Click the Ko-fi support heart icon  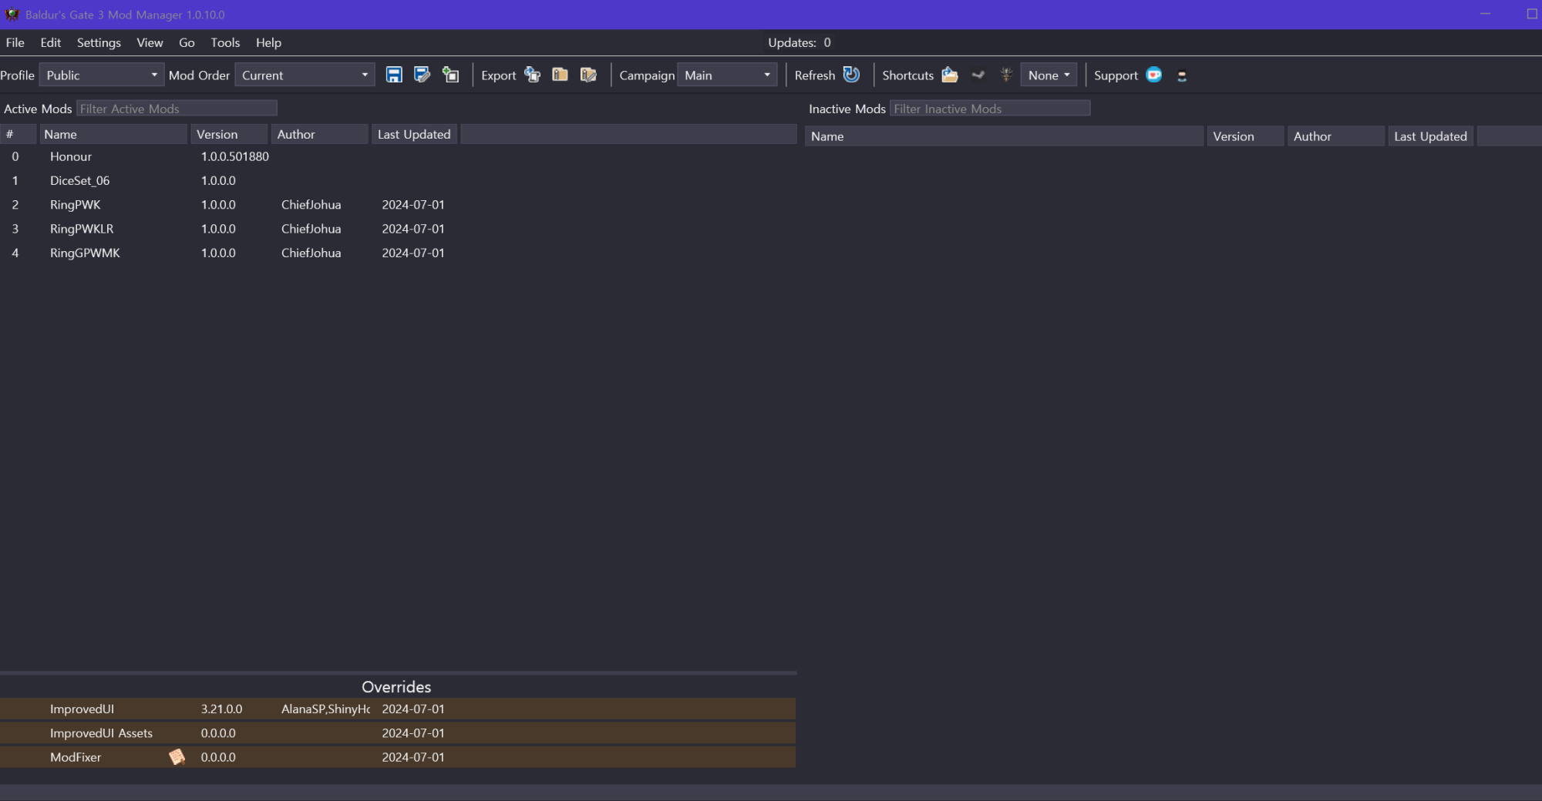1154,75
